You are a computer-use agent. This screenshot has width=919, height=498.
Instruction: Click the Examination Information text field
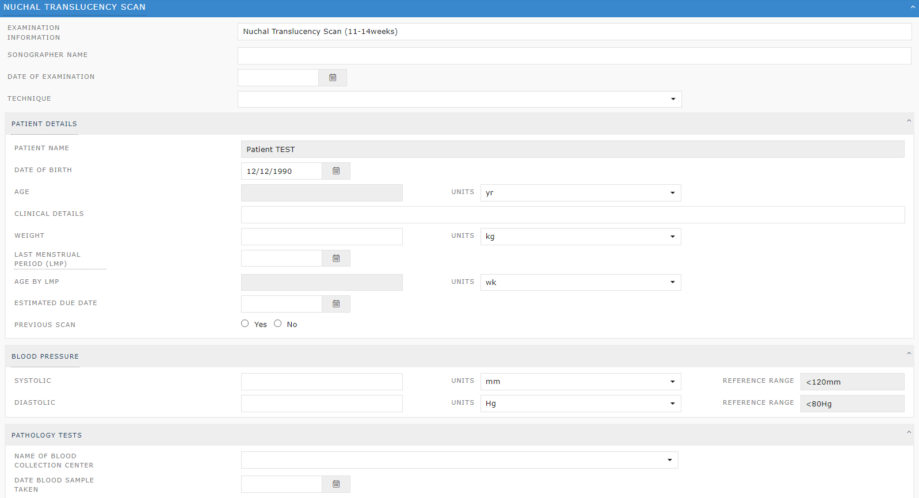[x=574, y=32]
